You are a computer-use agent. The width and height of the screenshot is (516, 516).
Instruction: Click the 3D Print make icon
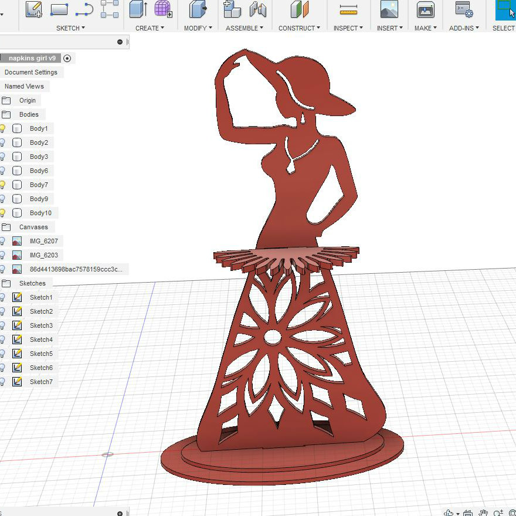pyautogui.click(x=426, y=9)
